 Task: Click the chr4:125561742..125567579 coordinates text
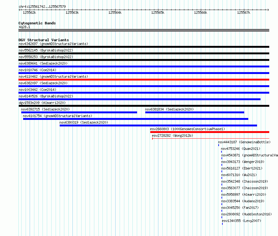pyautogui.click(x=42, y=7)
